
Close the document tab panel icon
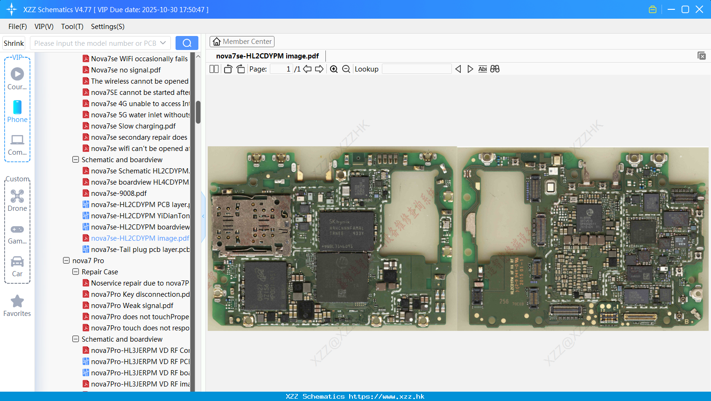(701, 56)
